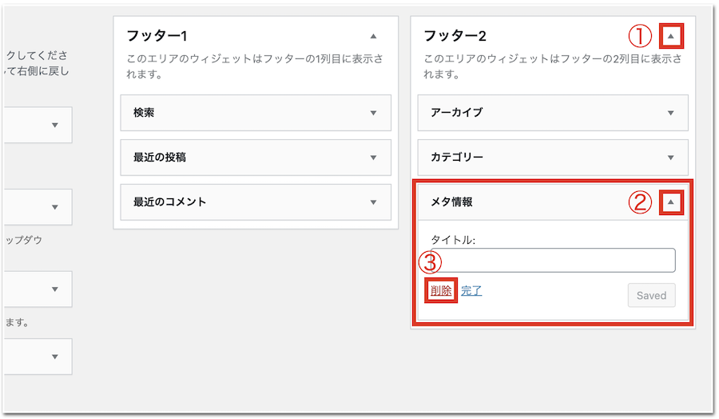Collapse the フッター1 panel using its arrow
Viewport: 719px width, 419px height.
pyautogui.click(x=373, y=36)
